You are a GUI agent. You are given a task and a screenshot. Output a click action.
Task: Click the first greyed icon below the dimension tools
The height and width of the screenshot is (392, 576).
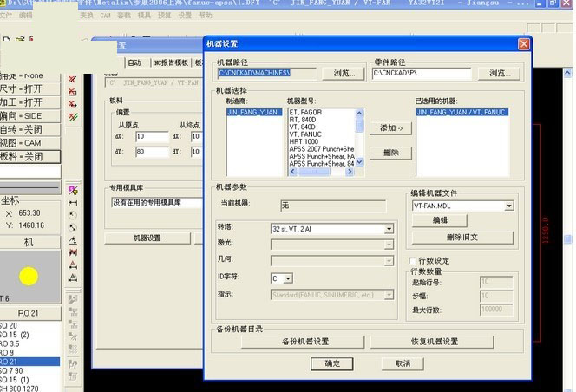tap(73, 299)
